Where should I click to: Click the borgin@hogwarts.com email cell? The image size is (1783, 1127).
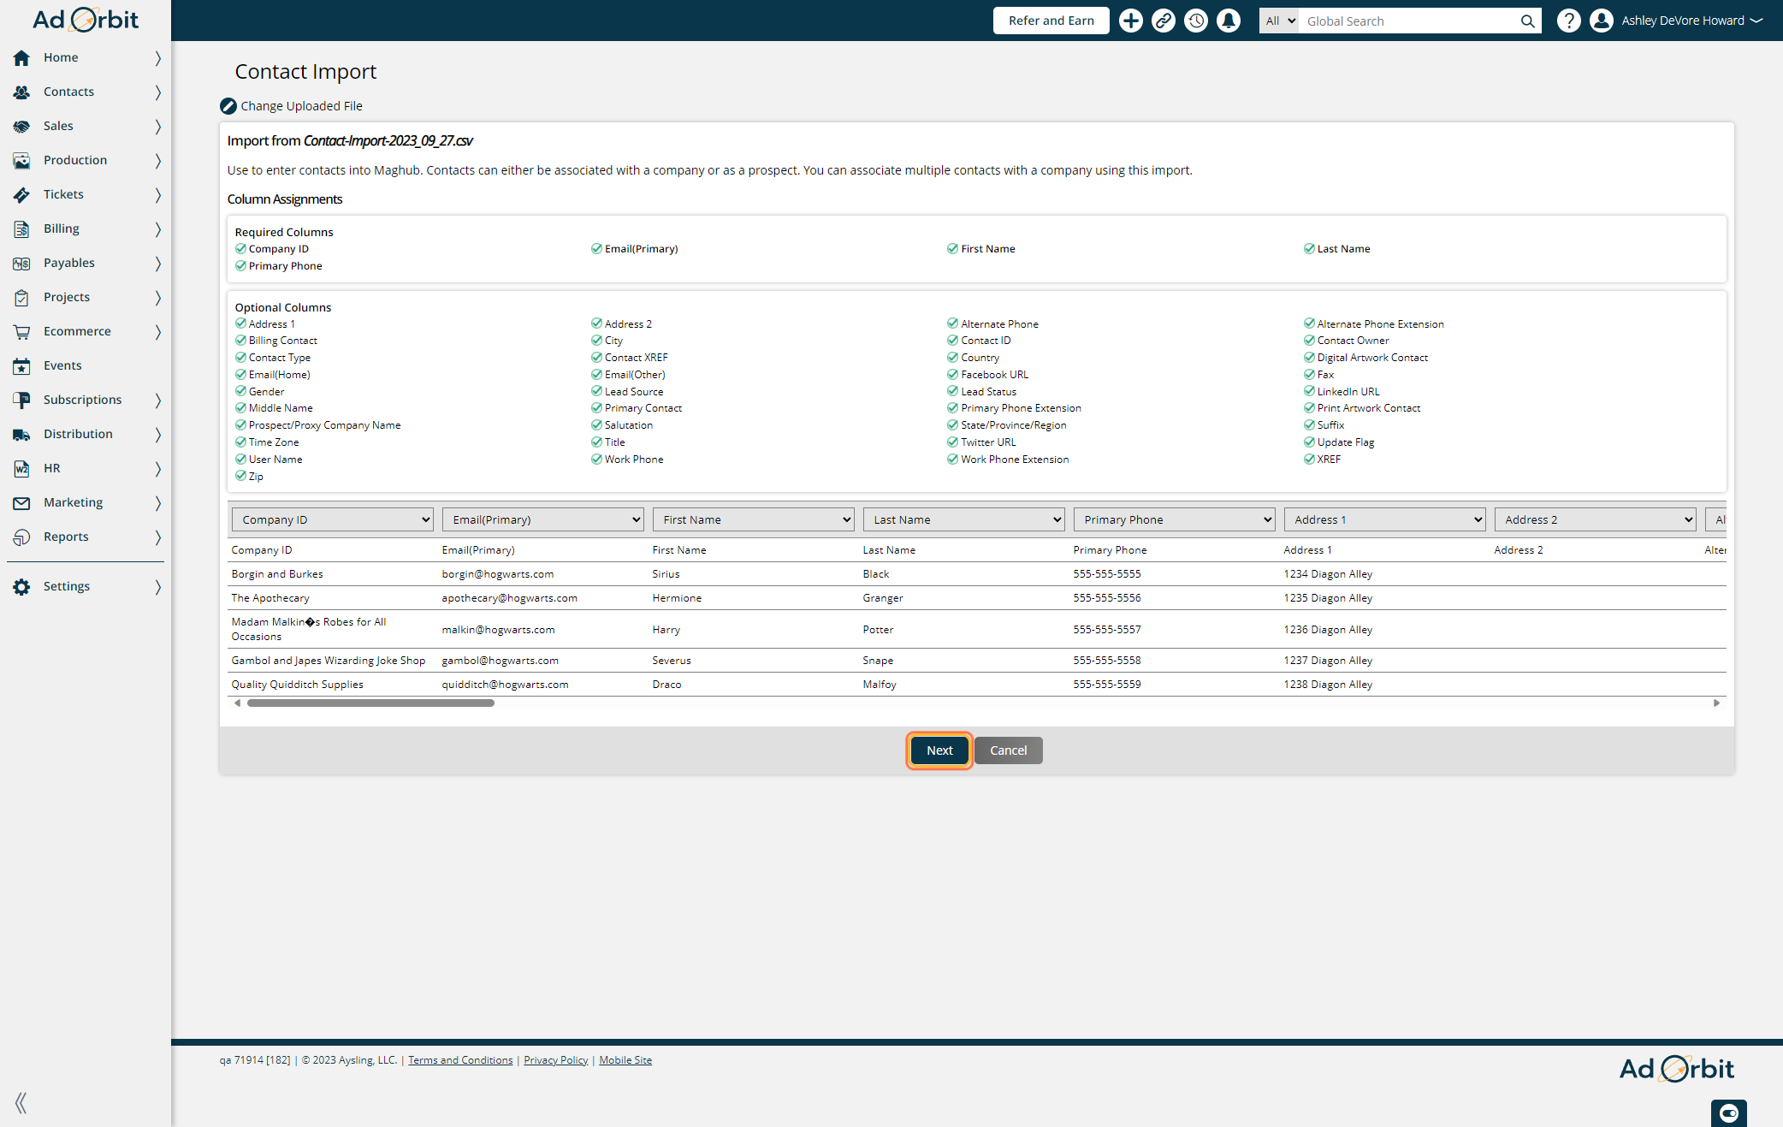point(497,574)
